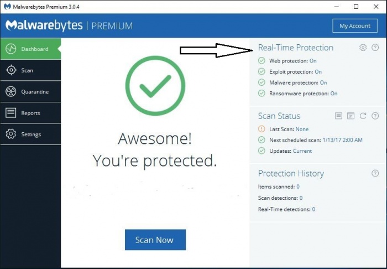The image size is (387, 269).
Task: Toggle Exploit protection On link
Action: [318, 72]
